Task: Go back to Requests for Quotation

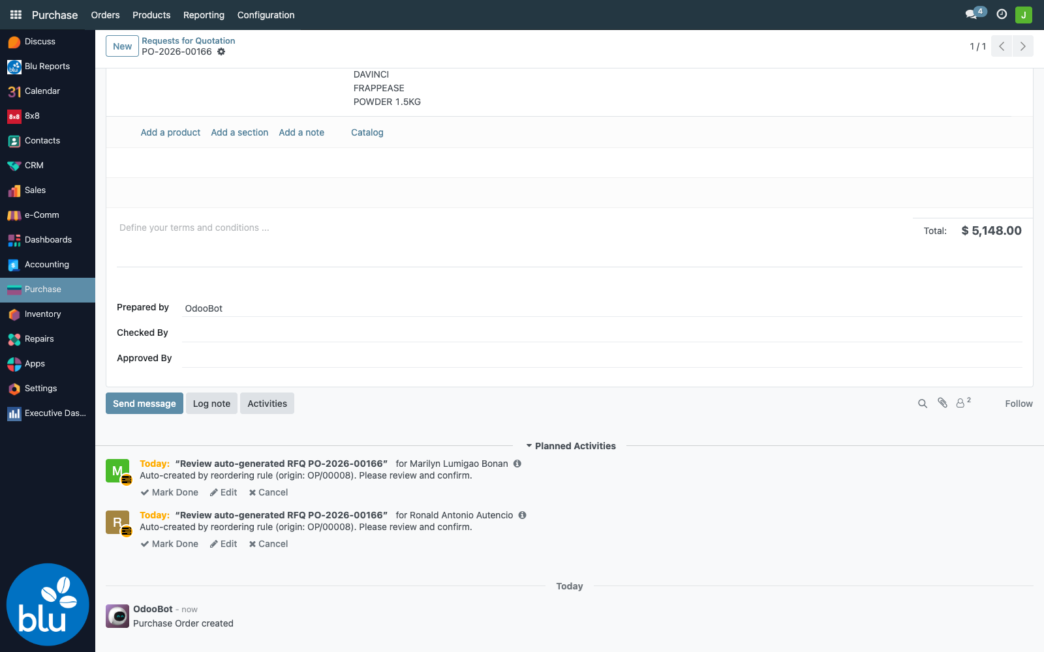Action: [189, 40]
